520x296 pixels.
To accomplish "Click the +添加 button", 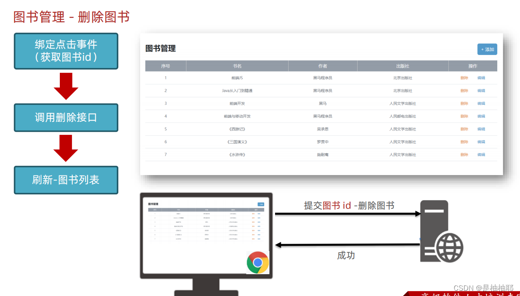I will pos(487,49).
